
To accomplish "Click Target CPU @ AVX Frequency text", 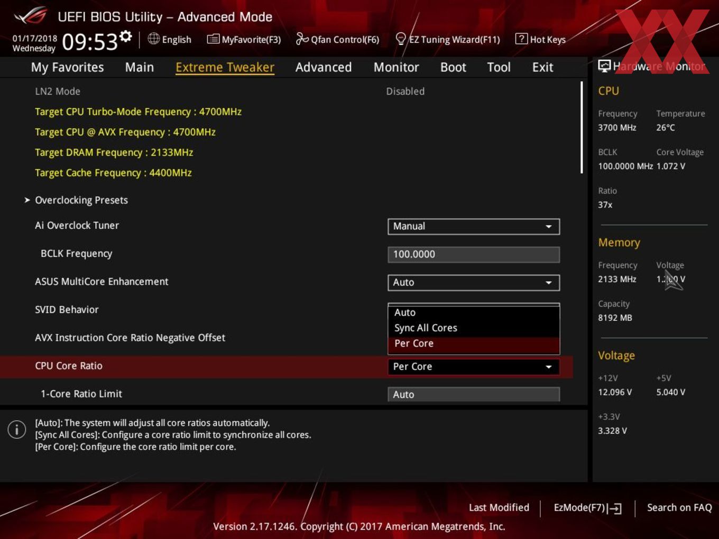I will pyautogui.click(x=125, y=132).
